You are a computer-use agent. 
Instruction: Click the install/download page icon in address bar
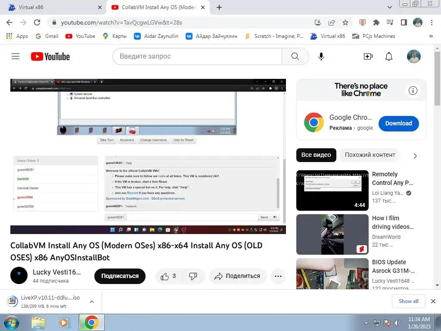[317, 22]
